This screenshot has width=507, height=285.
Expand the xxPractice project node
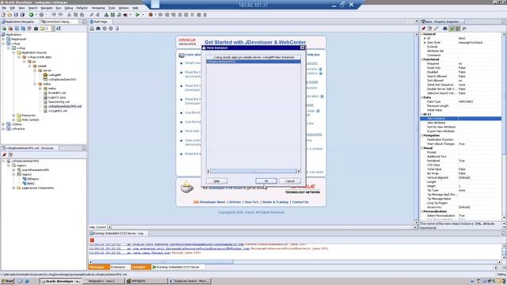tap(3, 128)
